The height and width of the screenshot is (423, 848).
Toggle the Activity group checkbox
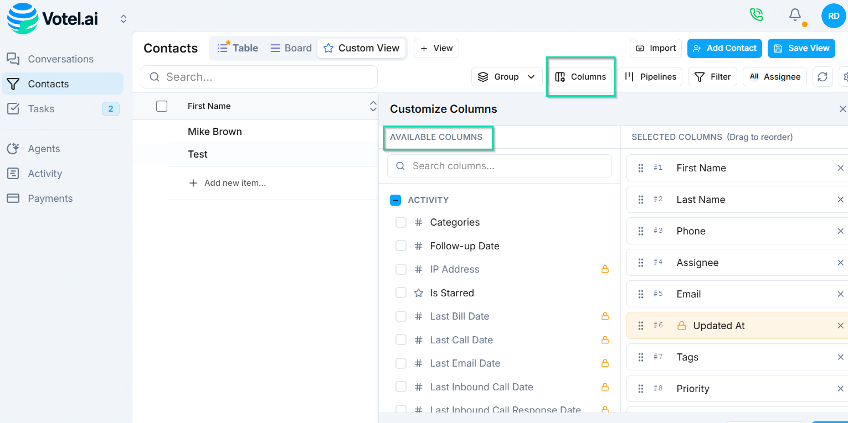click(x=395, y=200)
